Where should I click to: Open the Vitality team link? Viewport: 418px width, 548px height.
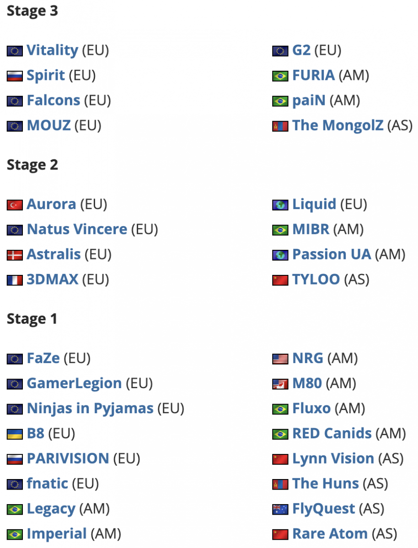tap(52, 50)
